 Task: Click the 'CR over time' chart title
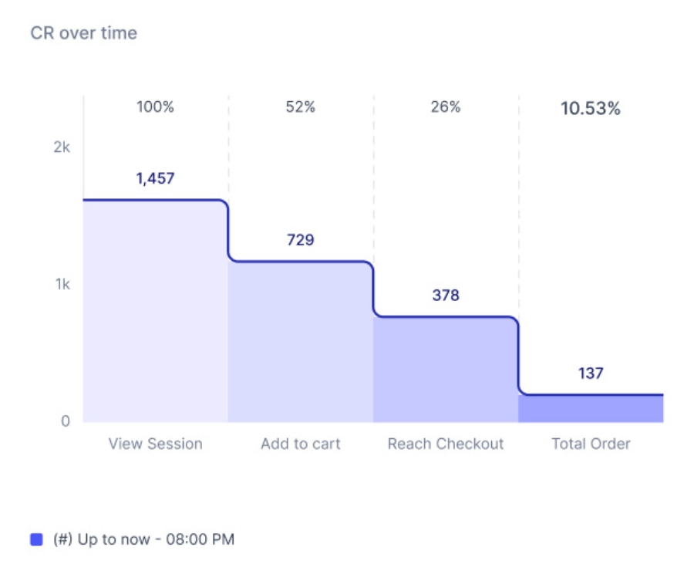point(83,33)
